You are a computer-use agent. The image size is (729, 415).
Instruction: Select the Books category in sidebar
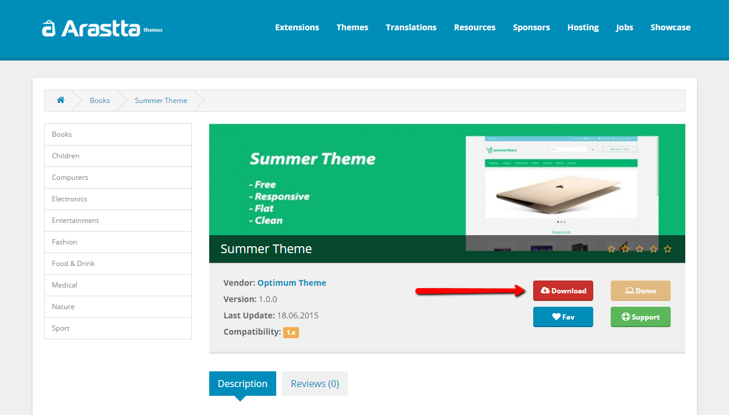(x=118, y=134)
